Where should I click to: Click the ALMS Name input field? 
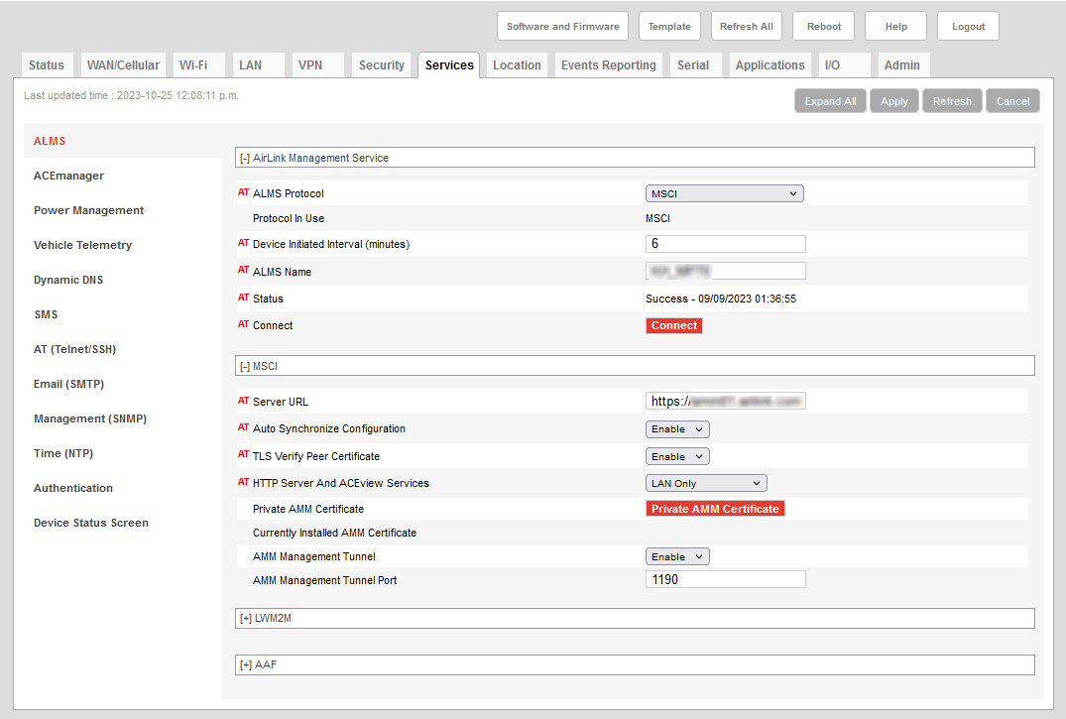726,271
